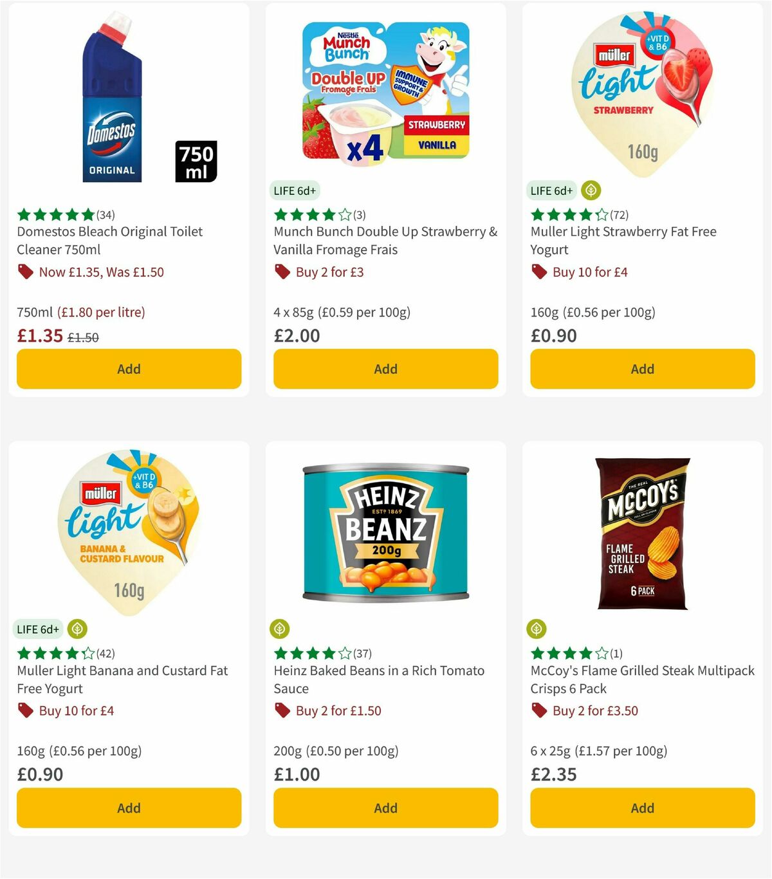Open the LIFE 6d+ badge on Munch Bunch
This screenshot has width=772, height=879.
[295, 190]
